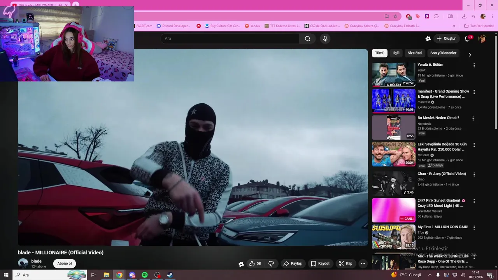Click Abone ol subscribe button

point(65,264)
